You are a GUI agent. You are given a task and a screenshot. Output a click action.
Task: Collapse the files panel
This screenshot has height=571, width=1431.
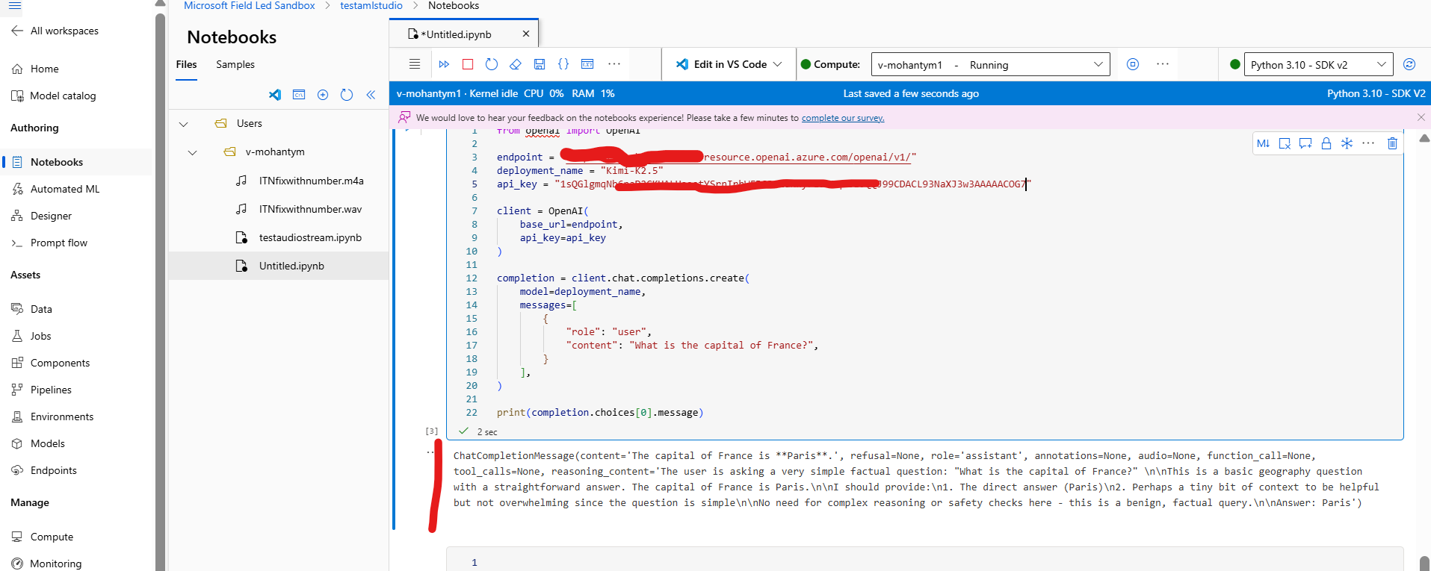click(371, 95)
